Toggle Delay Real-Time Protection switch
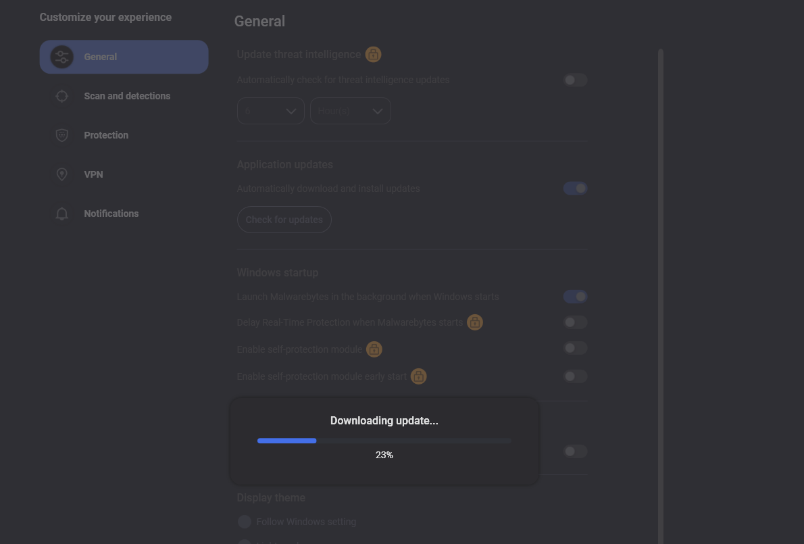The height and width of the screenshot is (544, 804). click(576, 322)
